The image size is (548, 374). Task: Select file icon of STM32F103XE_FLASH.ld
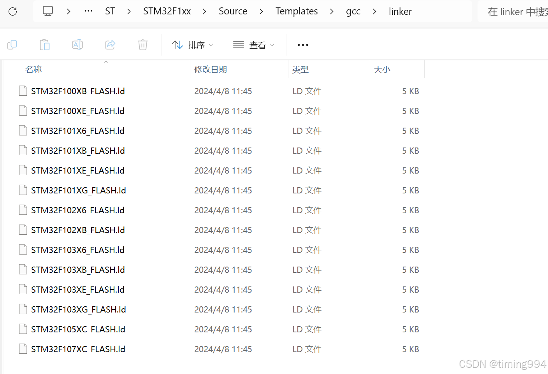pyautogui.click(x=23, y=290)
